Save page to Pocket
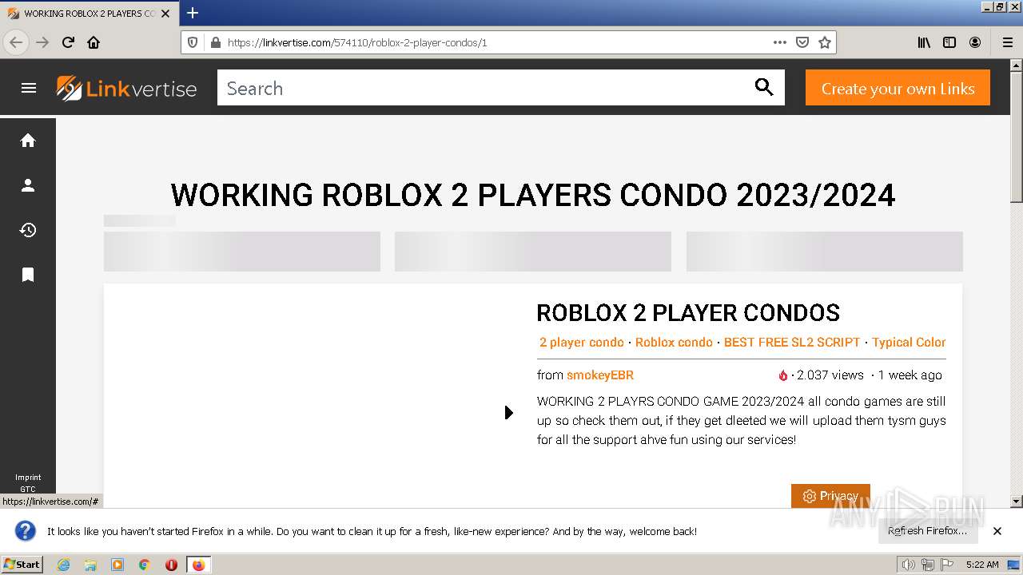Image resolution: width=1023 pixels, height=575 pixels. tap(802, 42)
